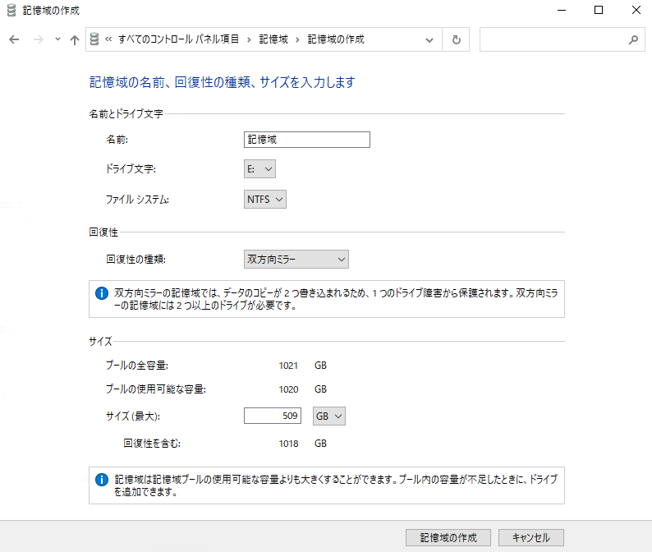Viewport: 652px width, 552px height.
Task: Minimize the 記憶域の作成 window
Action: coord(562,10)
